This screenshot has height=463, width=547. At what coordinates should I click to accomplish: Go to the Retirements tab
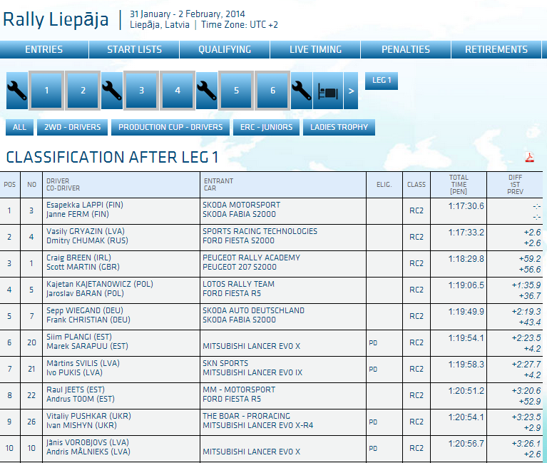[x=496, y=49]
